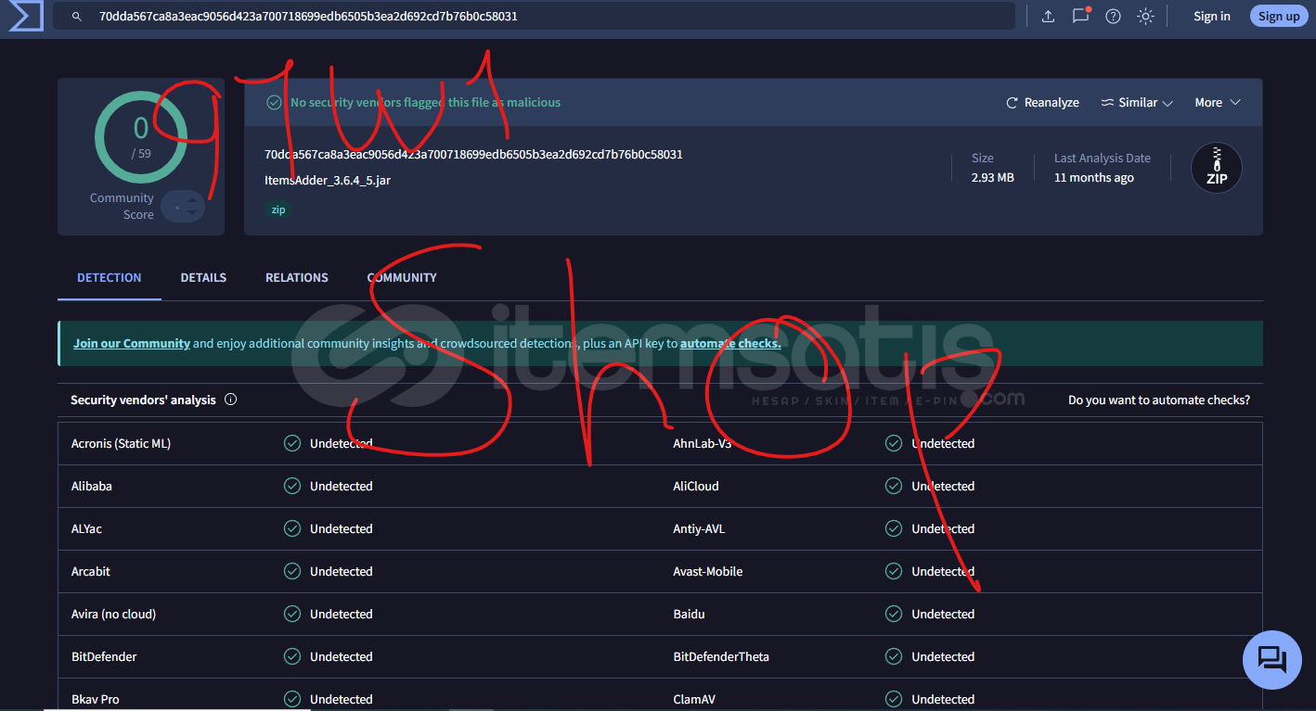Click the 'BitDefender' vendor name

pyautogui.click(x=104, y=656)
